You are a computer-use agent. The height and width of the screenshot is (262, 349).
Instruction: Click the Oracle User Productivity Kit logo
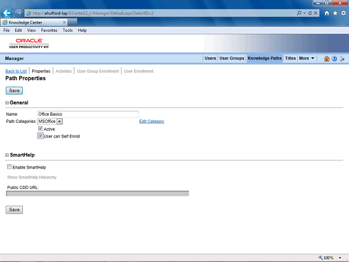click(29, 44)
